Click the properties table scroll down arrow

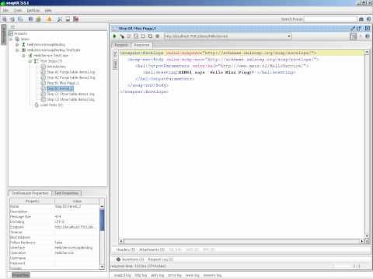pos(102,267)
